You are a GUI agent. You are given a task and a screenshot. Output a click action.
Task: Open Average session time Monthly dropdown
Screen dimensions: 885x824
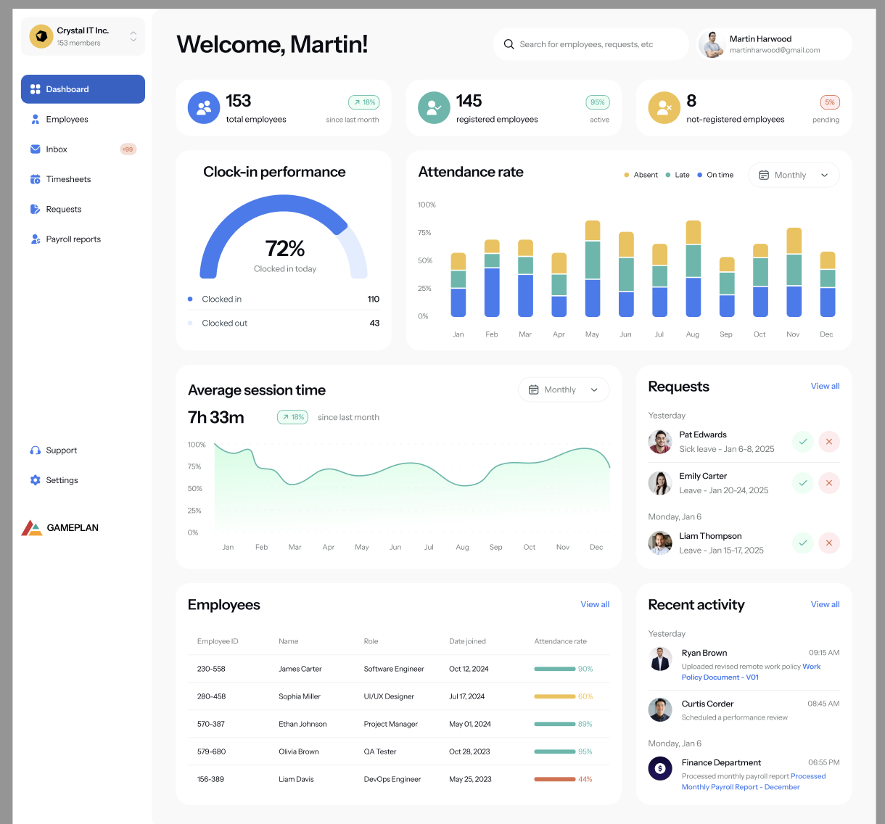[564, 390]
